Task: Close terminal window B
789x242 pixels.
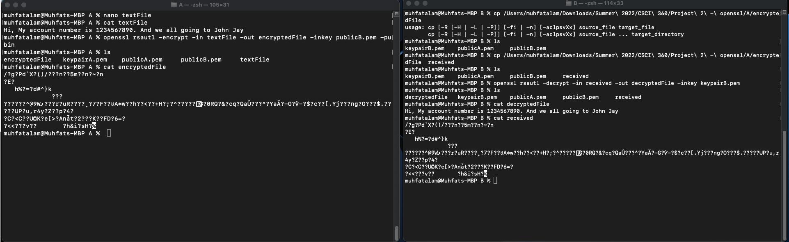Action: point(409,3)
